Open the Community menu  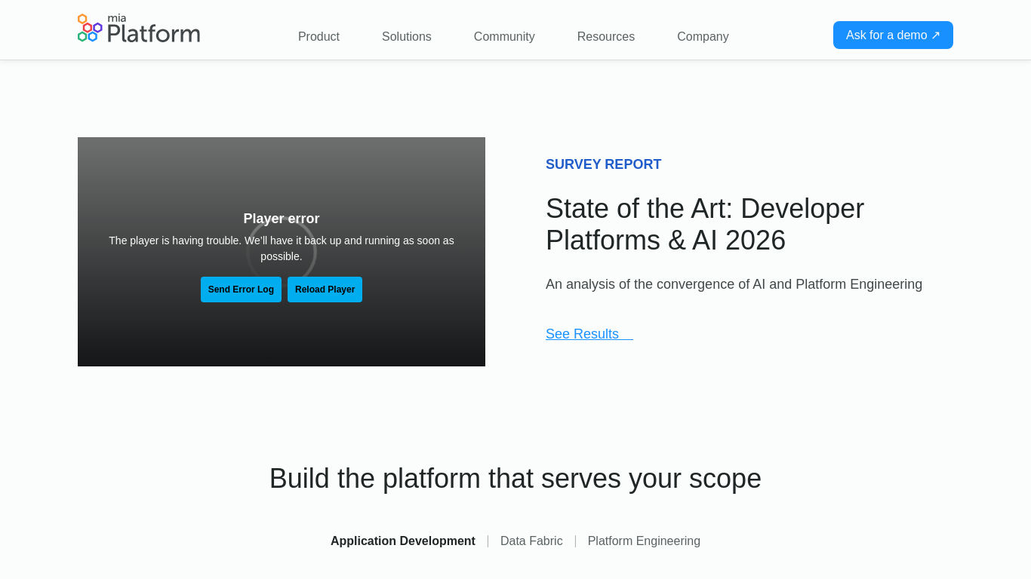[504, 36]
